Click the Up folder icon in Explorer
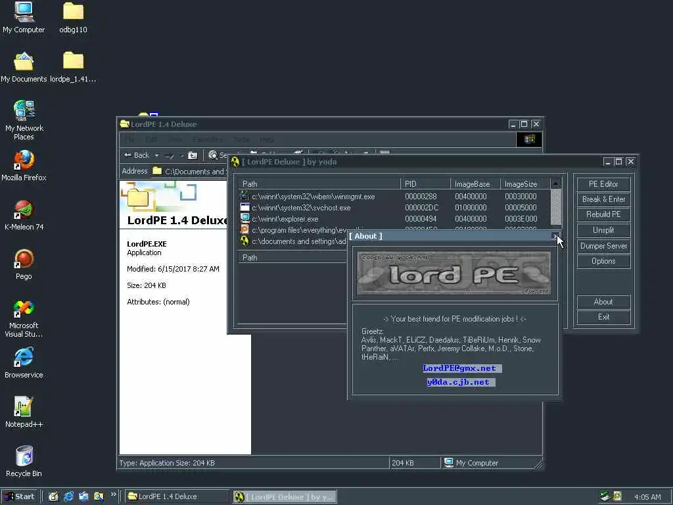The width and height of the screenshot is (673, 505). (193, 155)
